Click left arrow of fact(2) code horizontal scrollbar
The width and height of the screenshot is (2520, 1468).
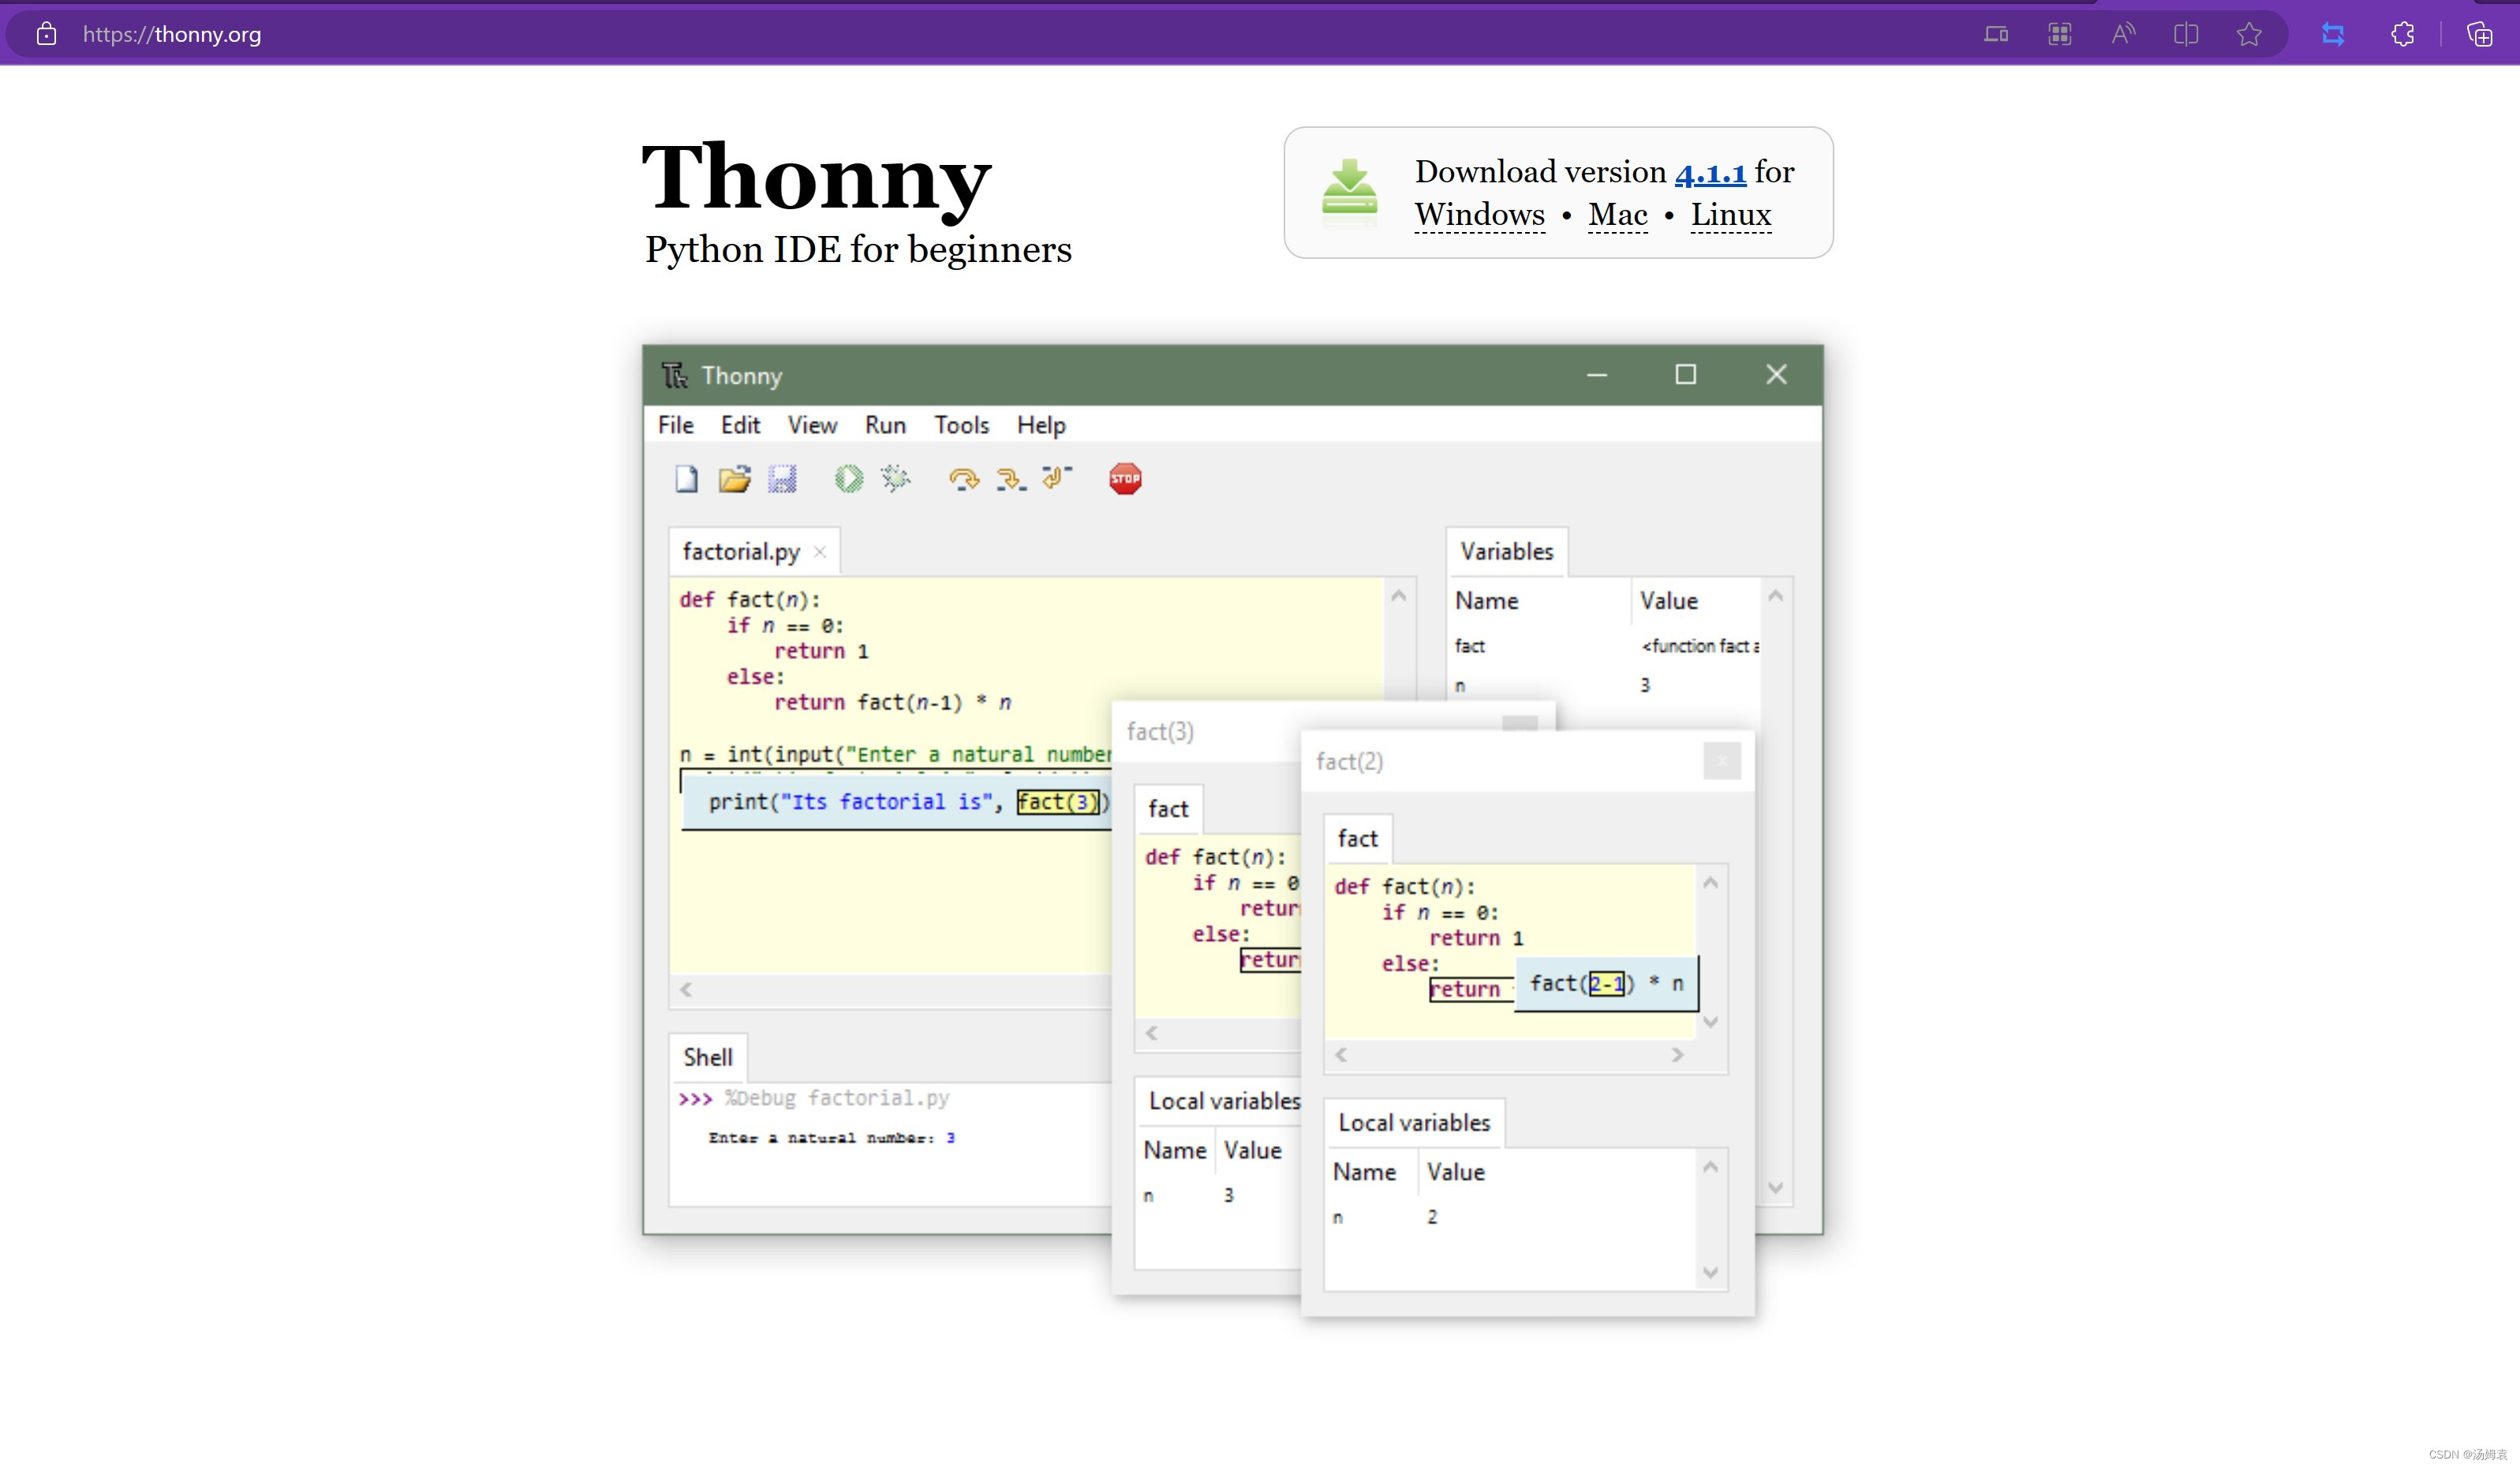tap(1341, 1055)
